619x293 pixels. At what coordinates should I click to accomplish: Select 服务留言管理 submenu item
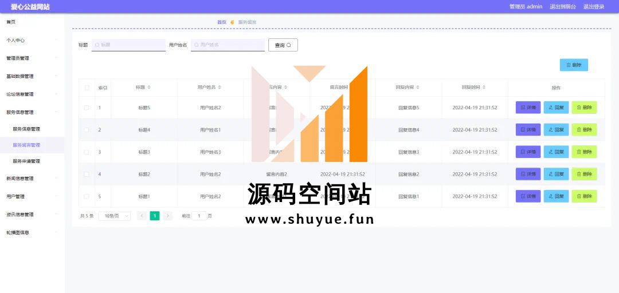[x=32, y=145]
